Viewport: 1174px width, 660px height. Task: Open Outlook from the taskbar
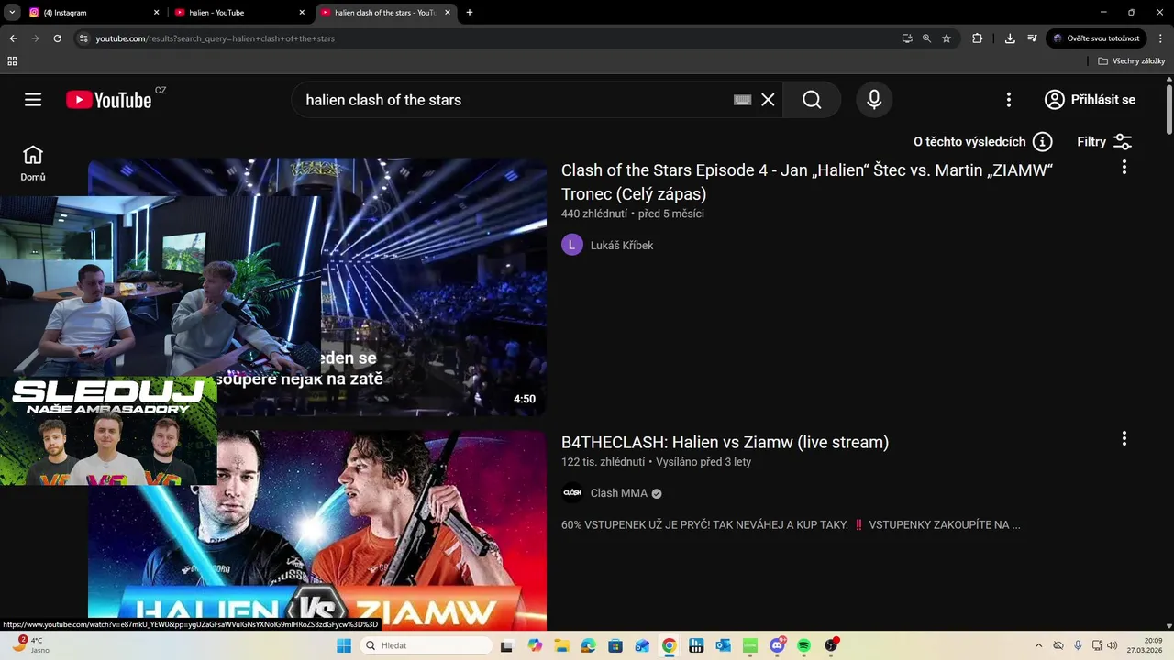point(723,645)
